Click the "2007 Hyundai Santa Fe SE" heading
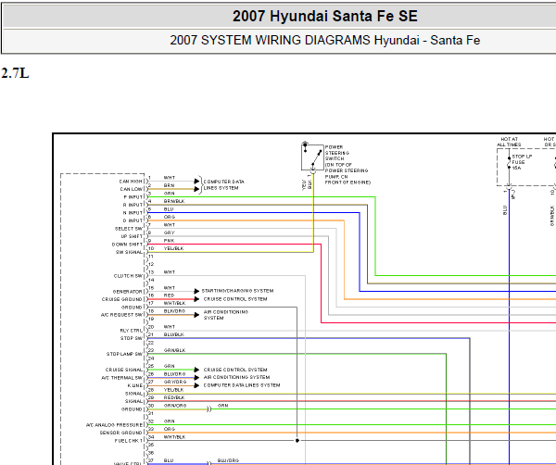 pyautogui.click(x=325, y=17)
